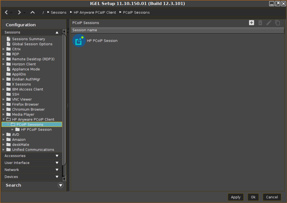The height and width of the screenshot is (203, 287).
Task: Click the add session plus icon
Action: pyautogui.click(x=251, y=23)
